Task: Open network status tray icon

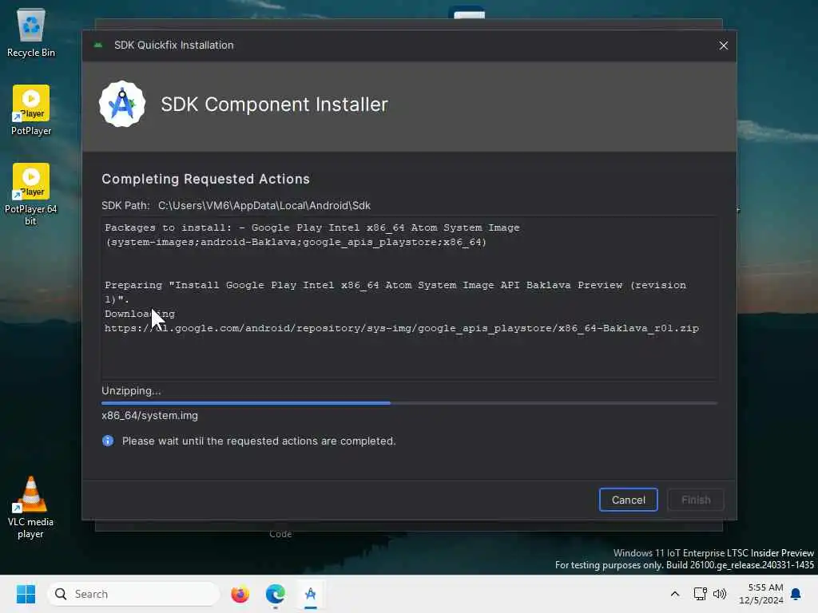Action: pyautogui.click(x=700, y=594)
